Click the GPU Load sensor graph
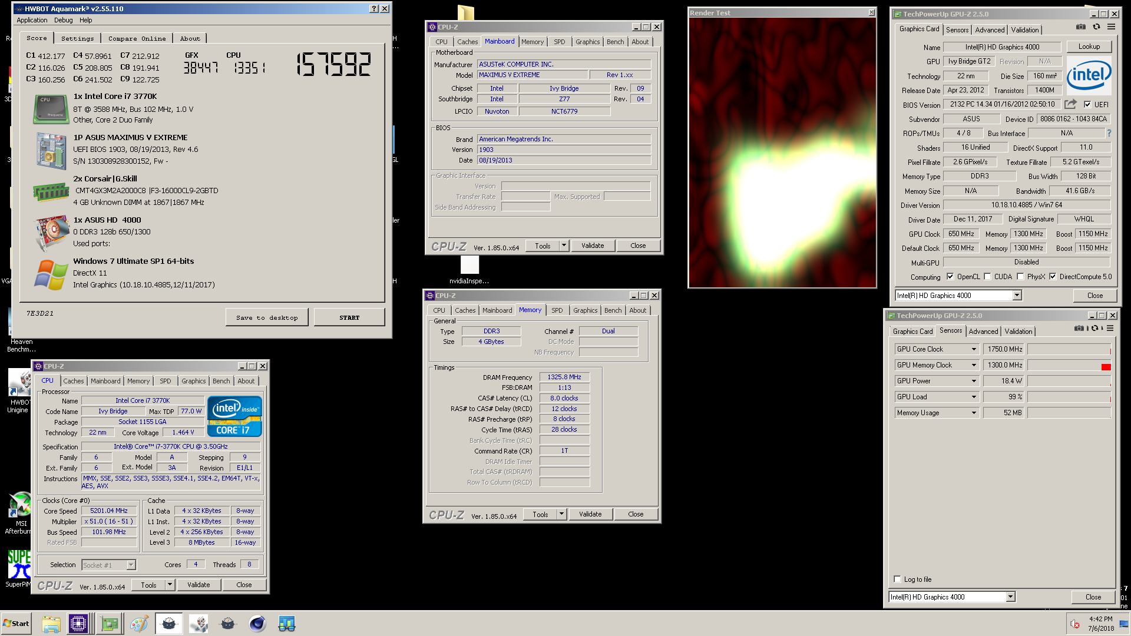The width and height of the screenshot is (1131, 636). (x=1069, y=397)
